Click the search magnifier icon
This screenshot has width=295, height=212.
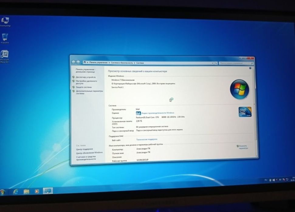click(x=252, y=63)
